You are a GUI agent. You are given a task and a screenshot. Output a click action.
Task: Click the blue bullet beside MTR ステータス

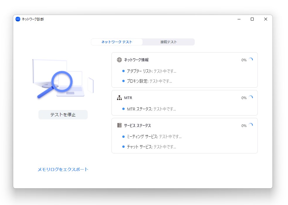tap(123, 109)
